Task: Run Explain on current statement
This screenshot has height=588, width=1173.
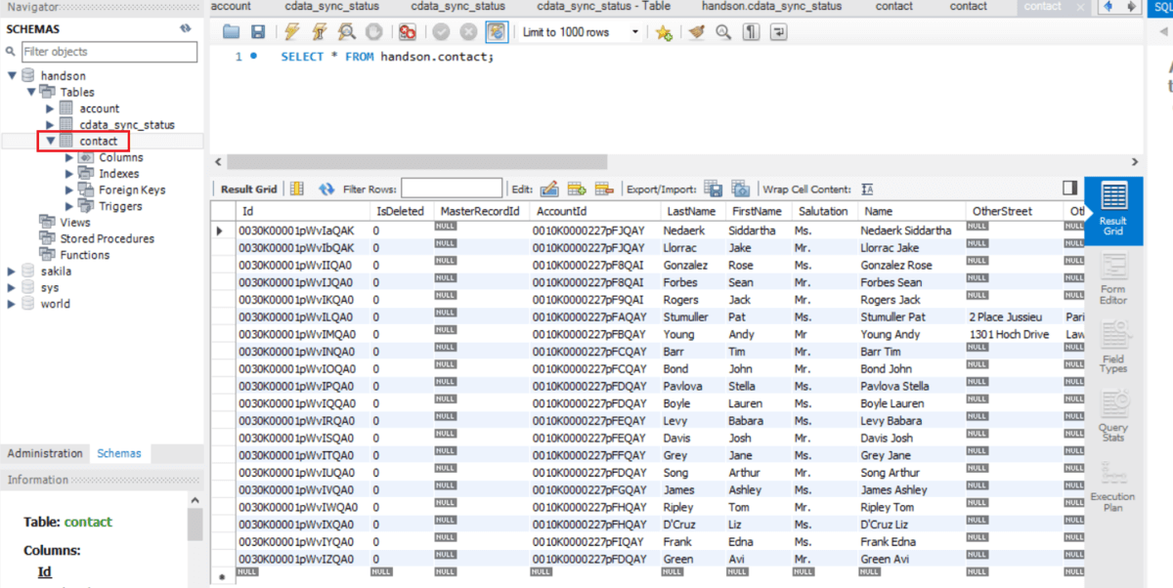Action: [x=347, y=32]
